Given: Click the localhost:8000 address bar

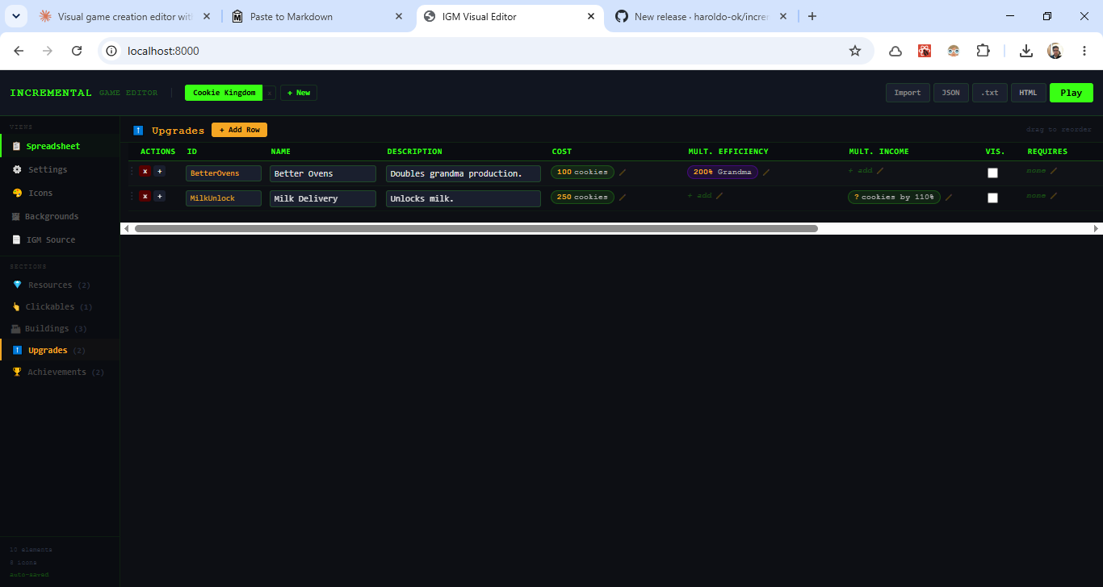Looking at the screenshot, I should tap(484, 51).
